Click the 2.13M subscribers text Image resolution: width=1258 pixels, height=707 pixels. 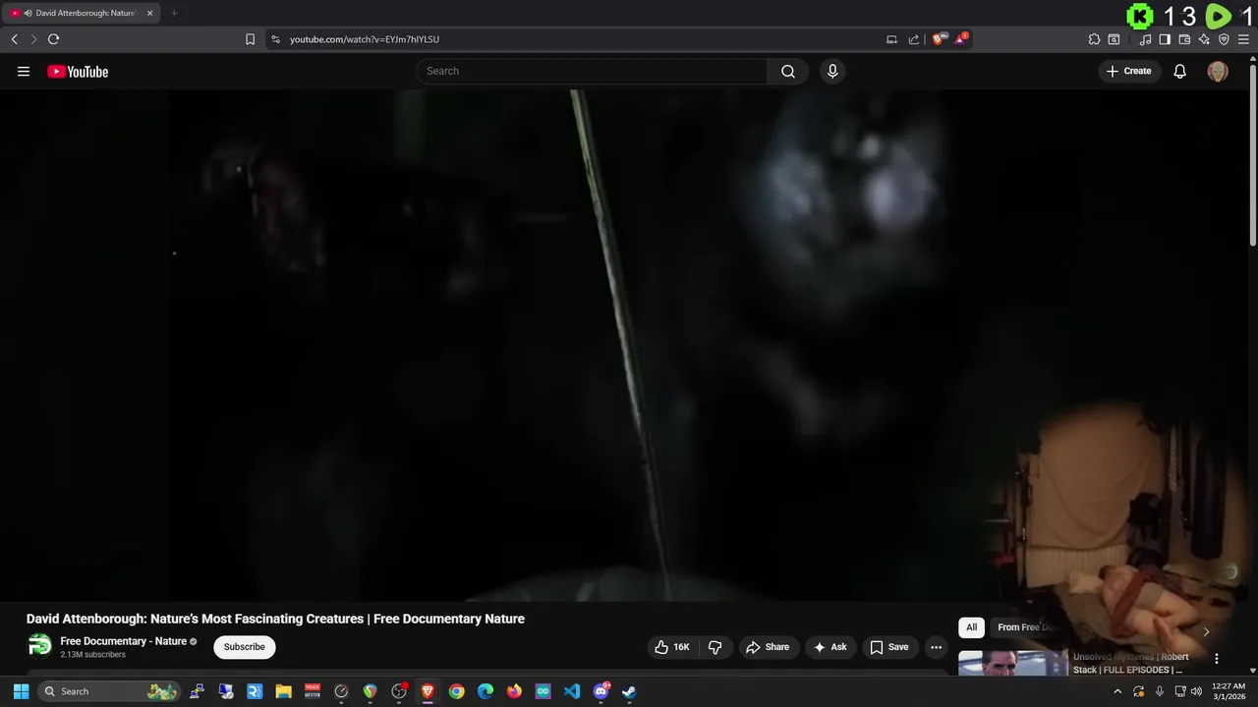pyautogui.click(x=92, y=655)
